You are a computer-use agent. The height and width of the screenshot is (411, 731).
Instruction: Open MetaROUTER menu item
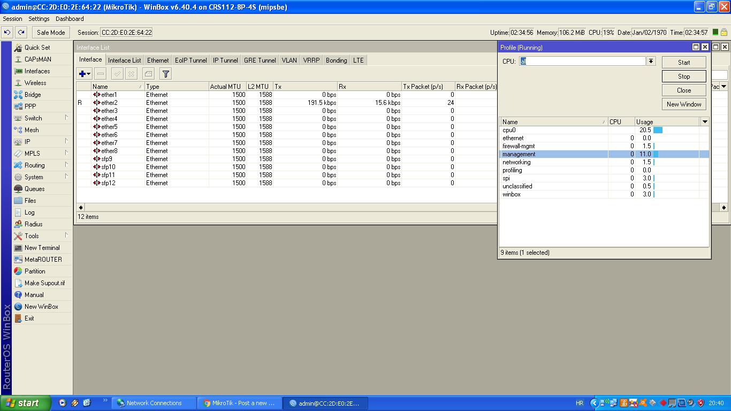(42, 260)
